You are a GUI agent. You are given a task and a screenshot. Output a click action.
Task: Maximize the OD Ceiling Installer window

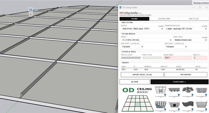point(200,7)
